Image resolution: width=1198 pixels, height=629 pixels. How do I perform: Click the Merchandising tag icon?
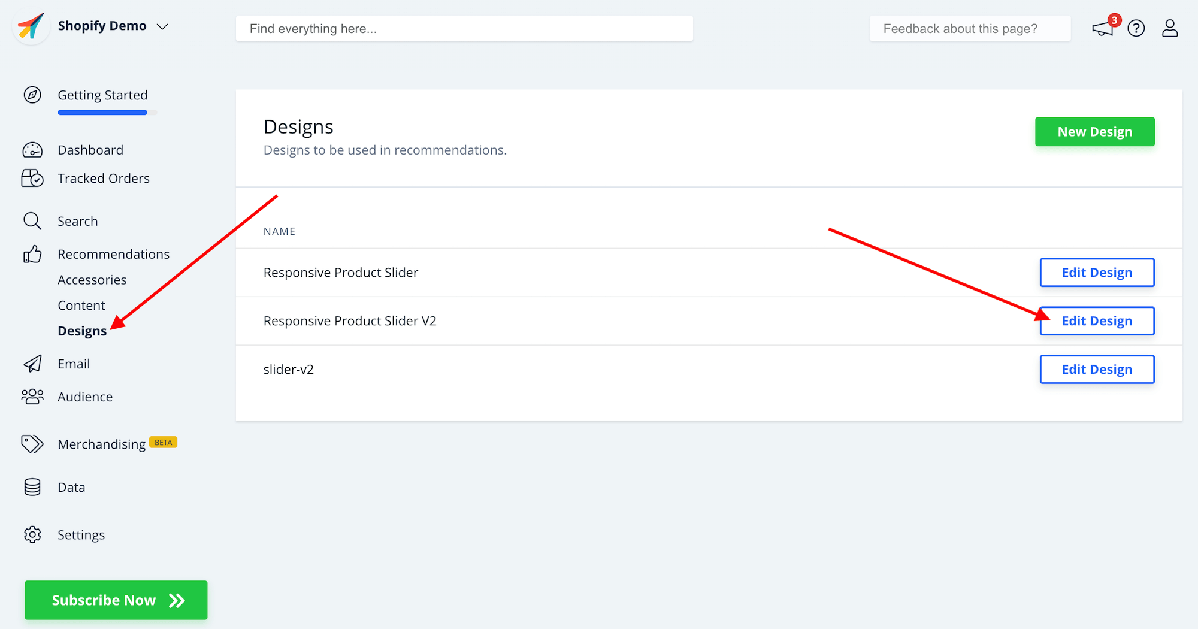coord(32,444)
